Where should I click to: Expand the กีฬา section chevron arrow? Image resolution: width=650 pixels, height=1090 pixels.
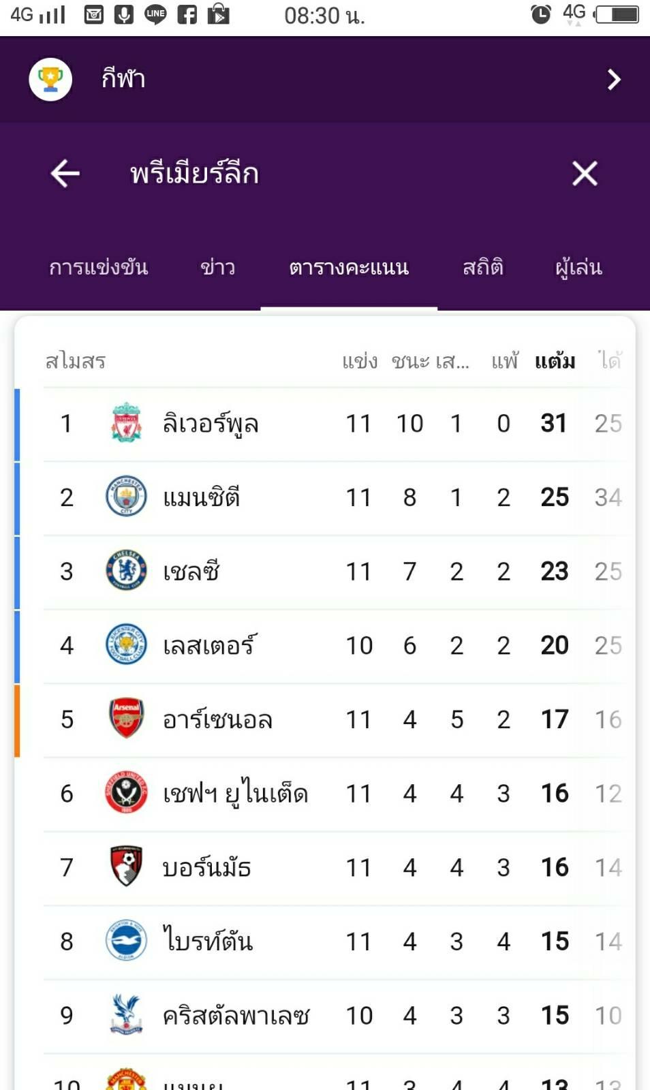pos(613,80)
